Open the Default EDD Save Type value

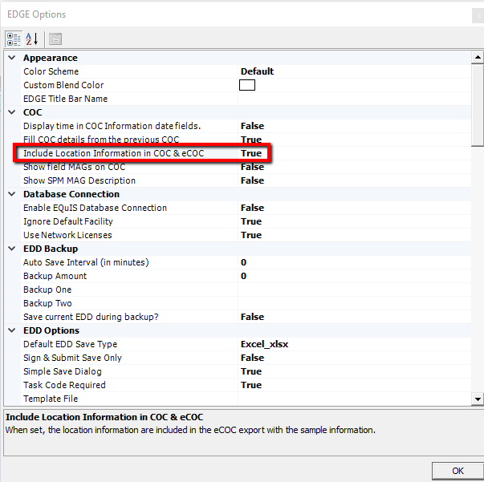pos(264,344)
